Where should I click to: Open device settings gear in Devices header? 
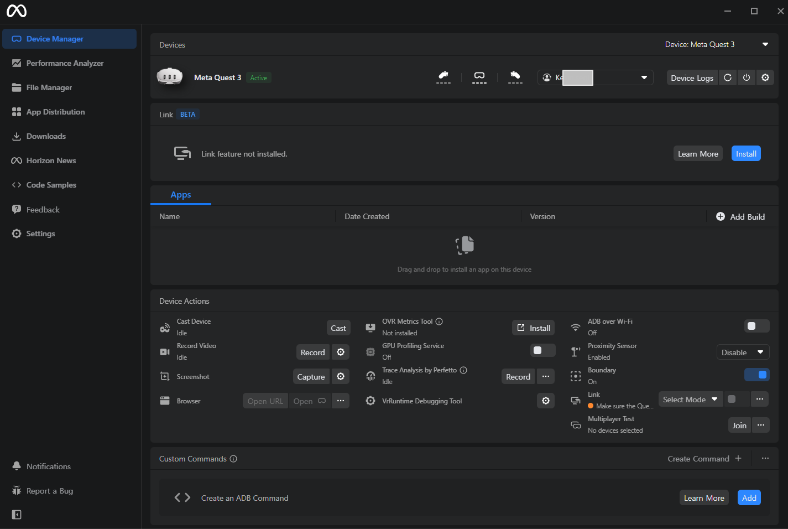(x=765, y=77)
